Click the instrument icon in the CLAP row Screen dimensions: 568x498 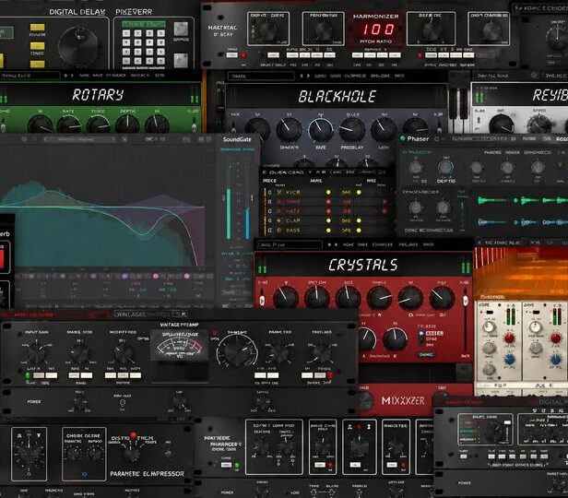click(x=279, y=220)
